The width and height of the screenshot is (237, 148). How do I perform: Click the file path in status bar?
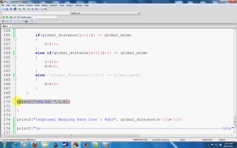coord(18,140)
